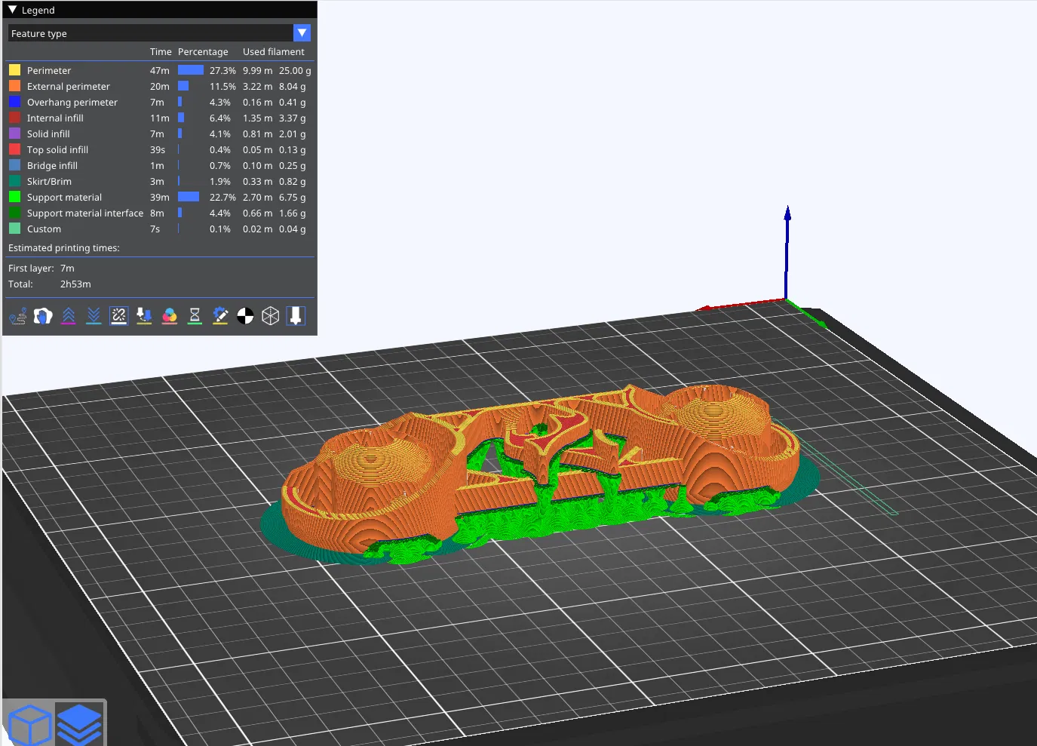Switch to sliced layers preview icon
This screenshot has width=1037, height=746.
pyautogui.click(x=79, y=724)
